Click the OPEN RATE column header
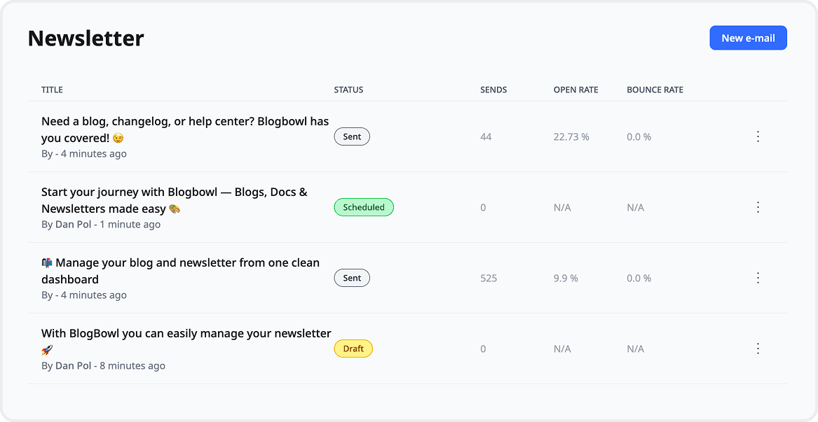 pyautogui.click(x=575, y=90)
